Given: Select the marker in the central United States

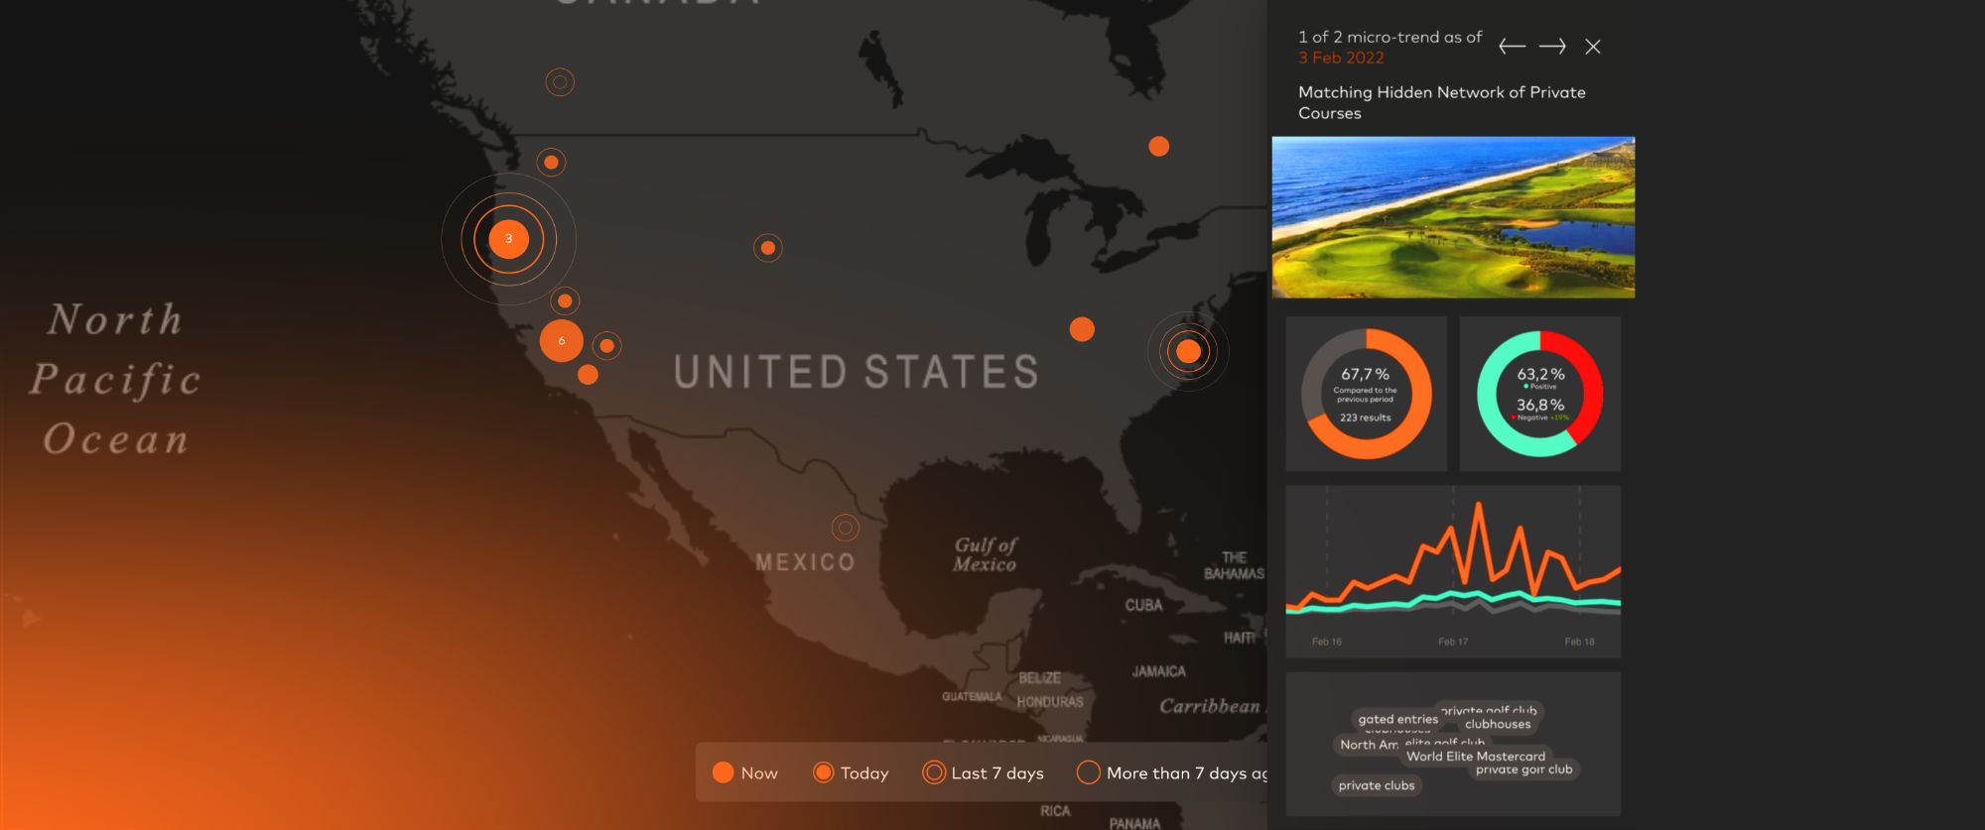Looking at the screenshot, I should click(x=767, y=248).
